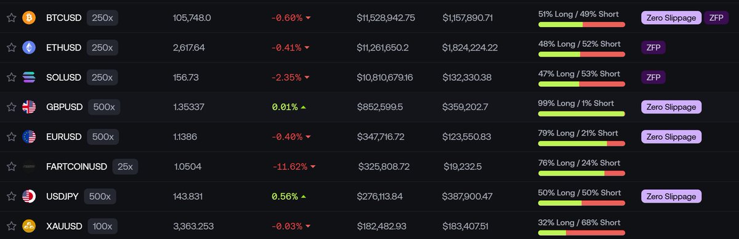
Task: Click the GBPUSD long/short ratio bar
Action: pyautogui.click(x=581, y=113)
